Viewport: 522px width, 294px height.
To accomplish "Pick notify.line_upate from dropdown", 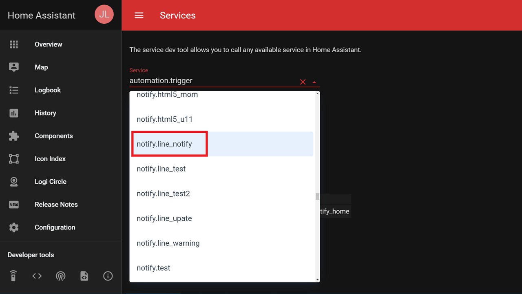I will [221, 218].
